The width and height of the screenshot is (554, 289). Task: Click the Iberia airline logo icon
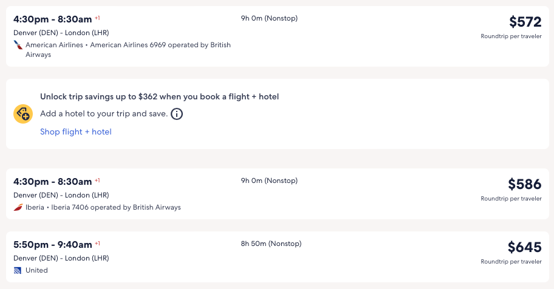pyautogui.click(x=18, y=207)
